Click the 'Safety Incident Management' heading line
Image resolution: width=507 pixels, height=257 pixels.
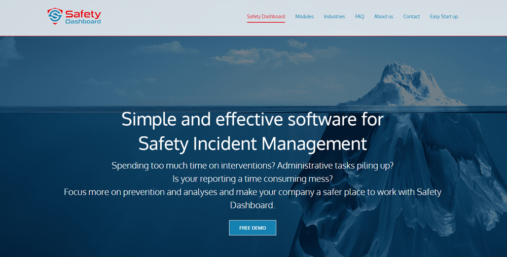(252, 143)
